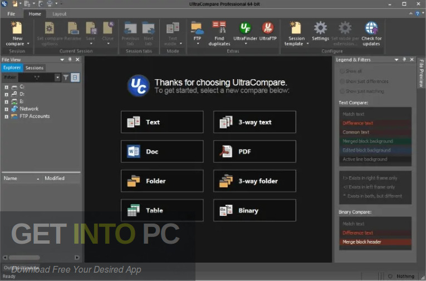Go to Next tab icon
Image resolution: width=426 pixels, height=281 pixels.
[x=148, y=28]
